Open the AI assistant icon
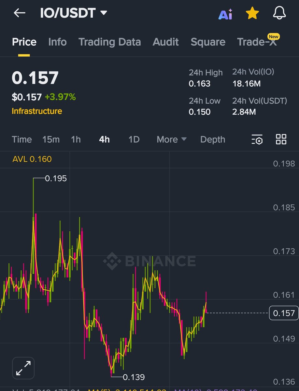Screen dimensions: 299x391 (225, 14)
